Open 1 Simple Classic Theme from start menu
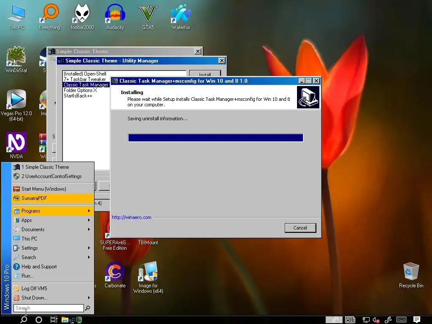This screenshot has height=324, width=432. 53,167
